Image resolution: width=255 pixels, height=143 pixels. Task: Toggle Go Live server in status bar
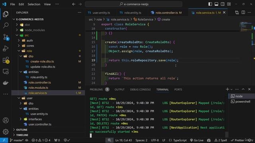pyautogui.click(x=197, y=140)
